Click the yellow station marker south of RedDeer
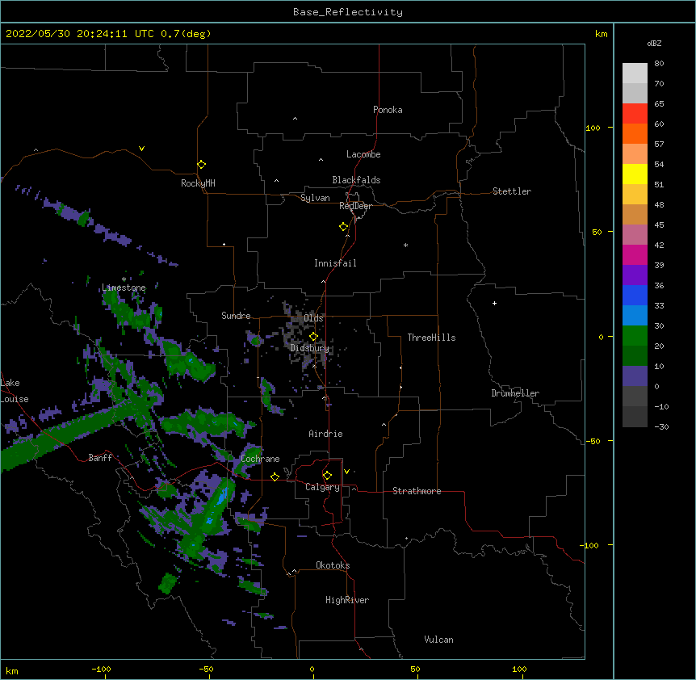The height and width of the screenshot is (680, 696). pos(344,227)
